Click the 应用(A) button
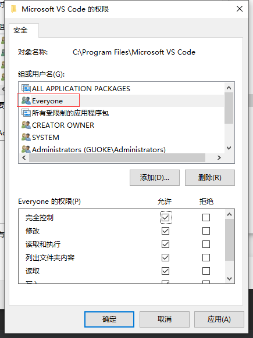 (x=219, y=319)
